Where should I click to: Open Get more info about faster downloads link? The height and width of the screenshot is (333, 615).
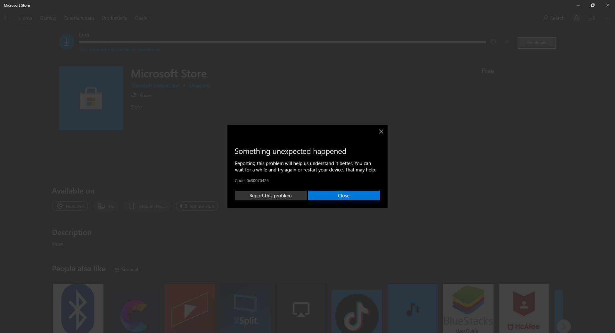click(120, 50)
